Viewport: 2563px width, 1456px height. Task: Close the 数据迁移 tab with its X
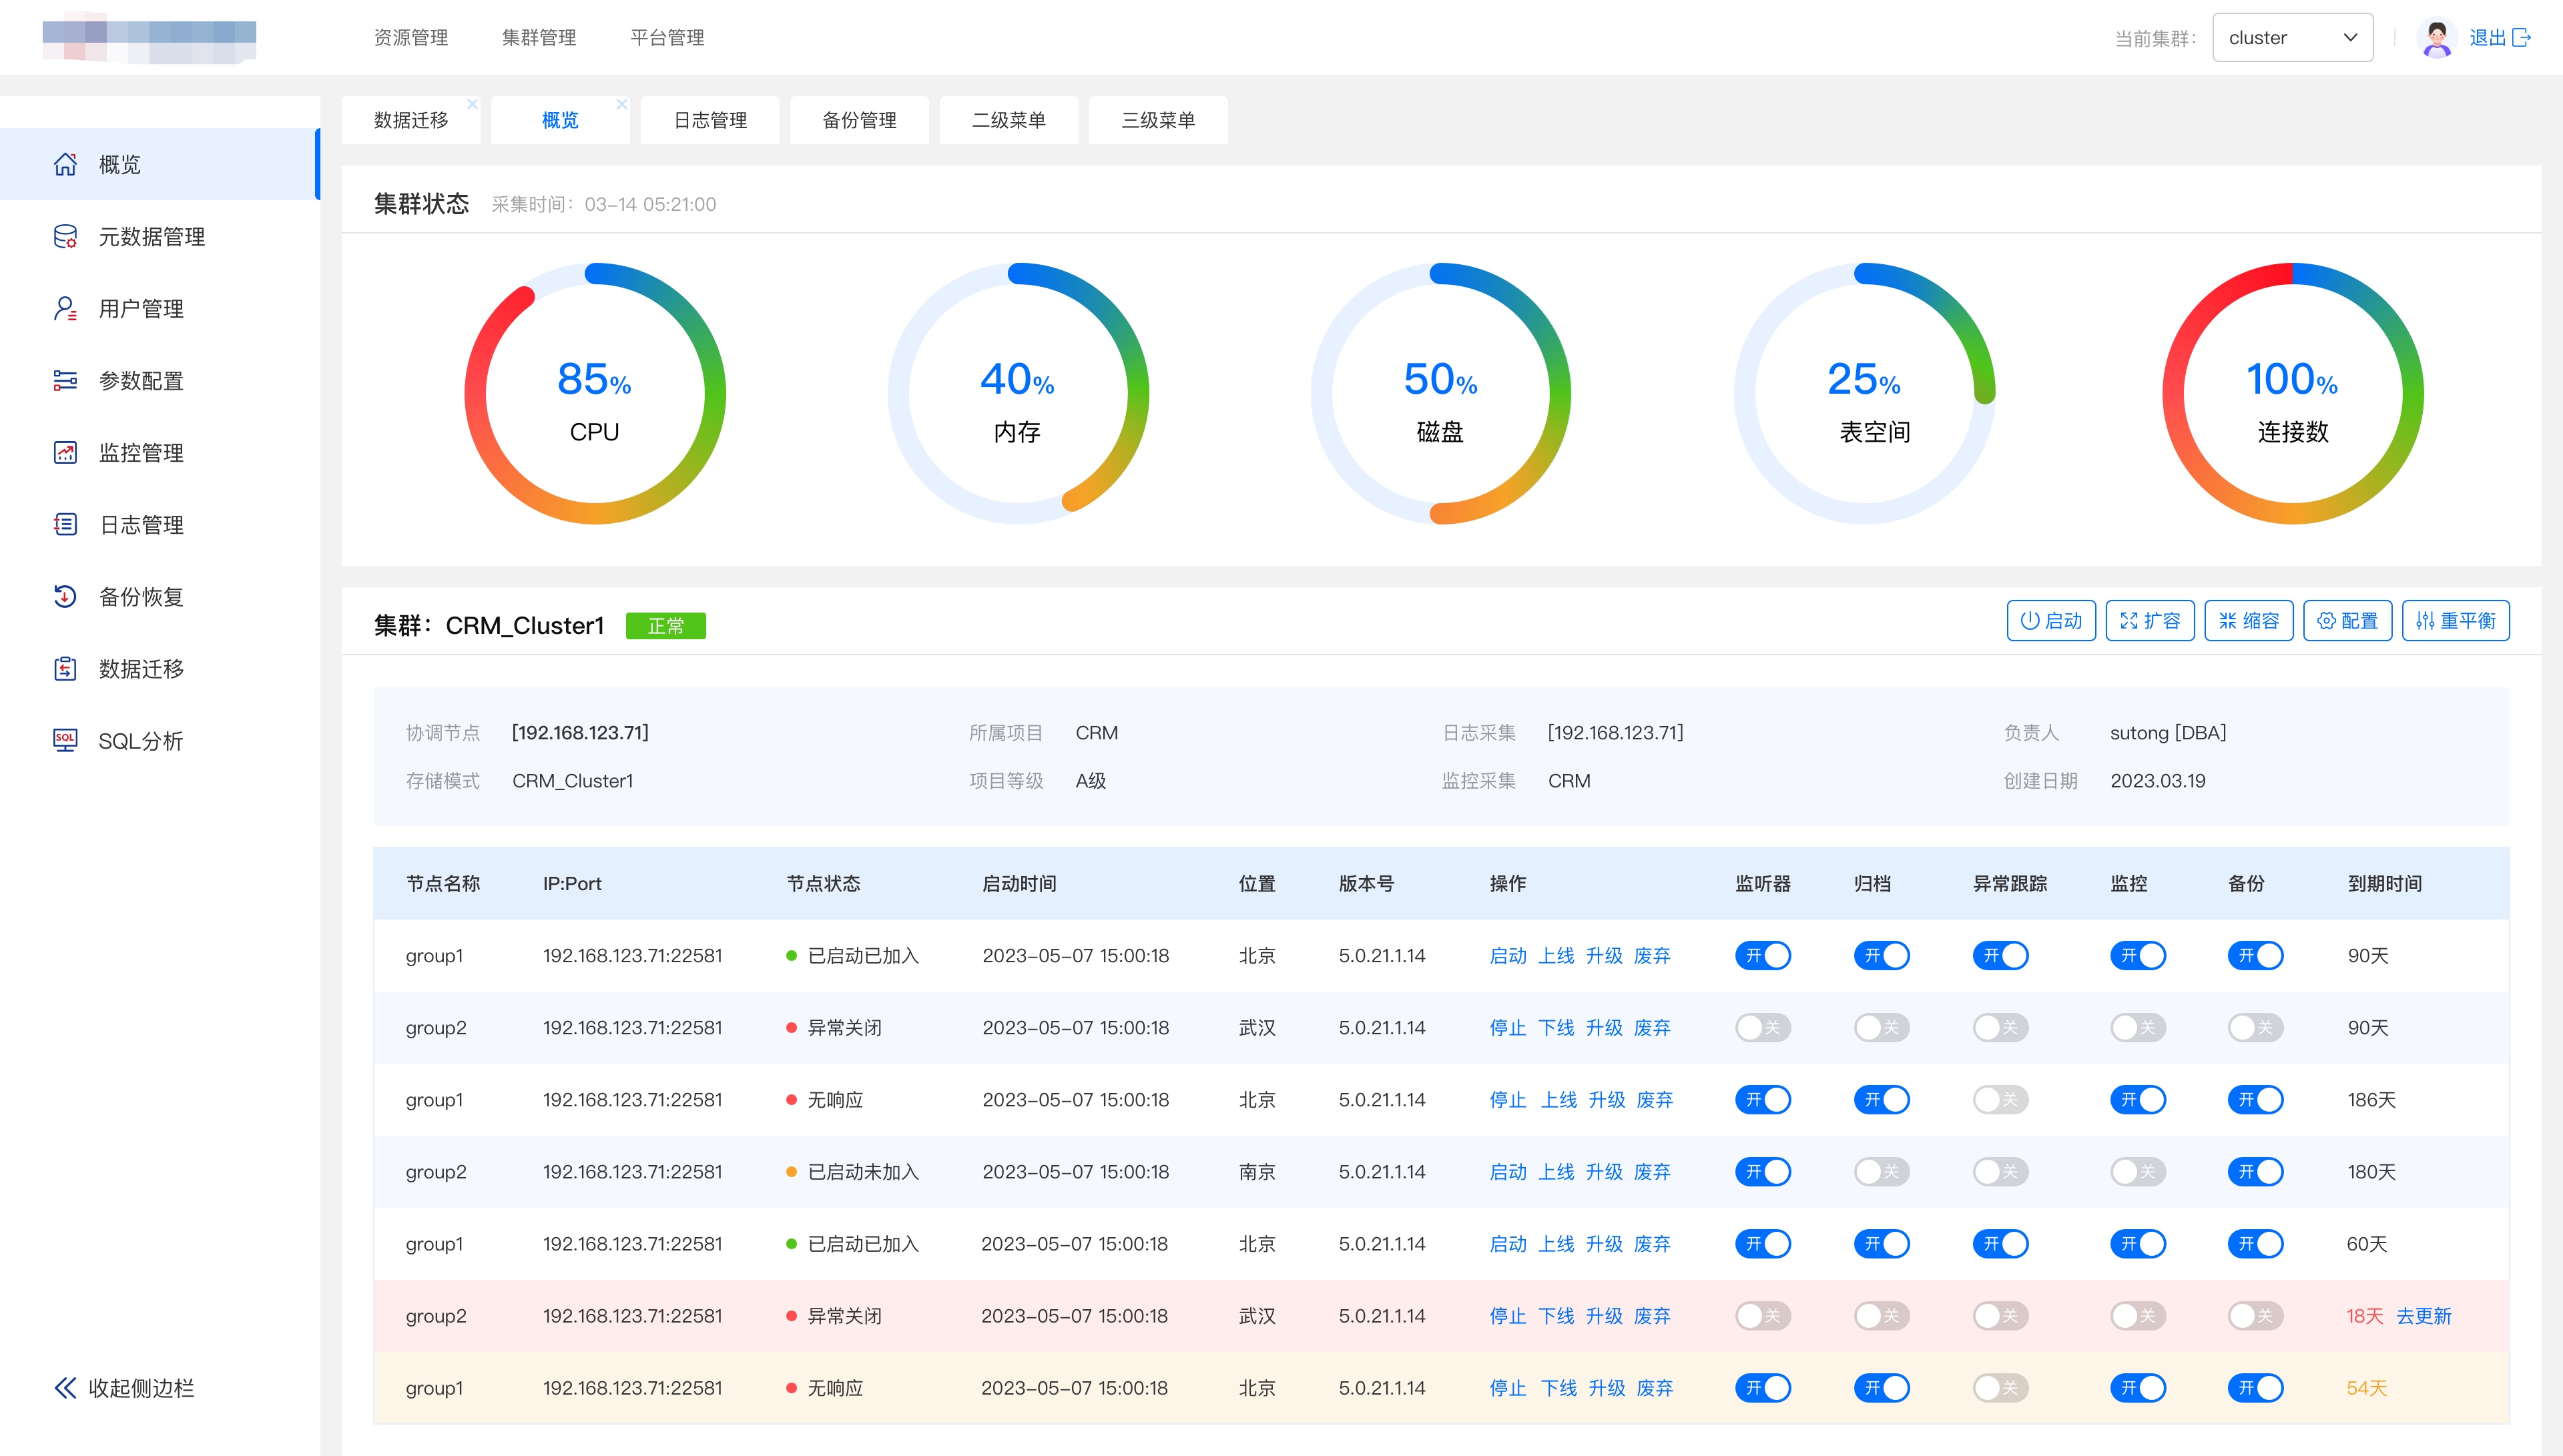472,104
